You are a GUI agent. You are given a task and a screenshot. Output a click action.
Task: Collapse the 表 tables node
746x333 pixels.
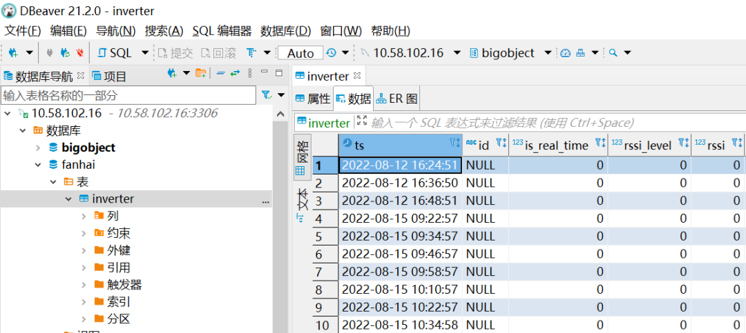click(x=54, y=182)
